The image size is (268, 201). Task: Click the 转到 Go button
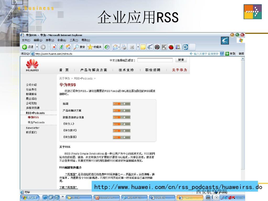[x=230, y=54]
